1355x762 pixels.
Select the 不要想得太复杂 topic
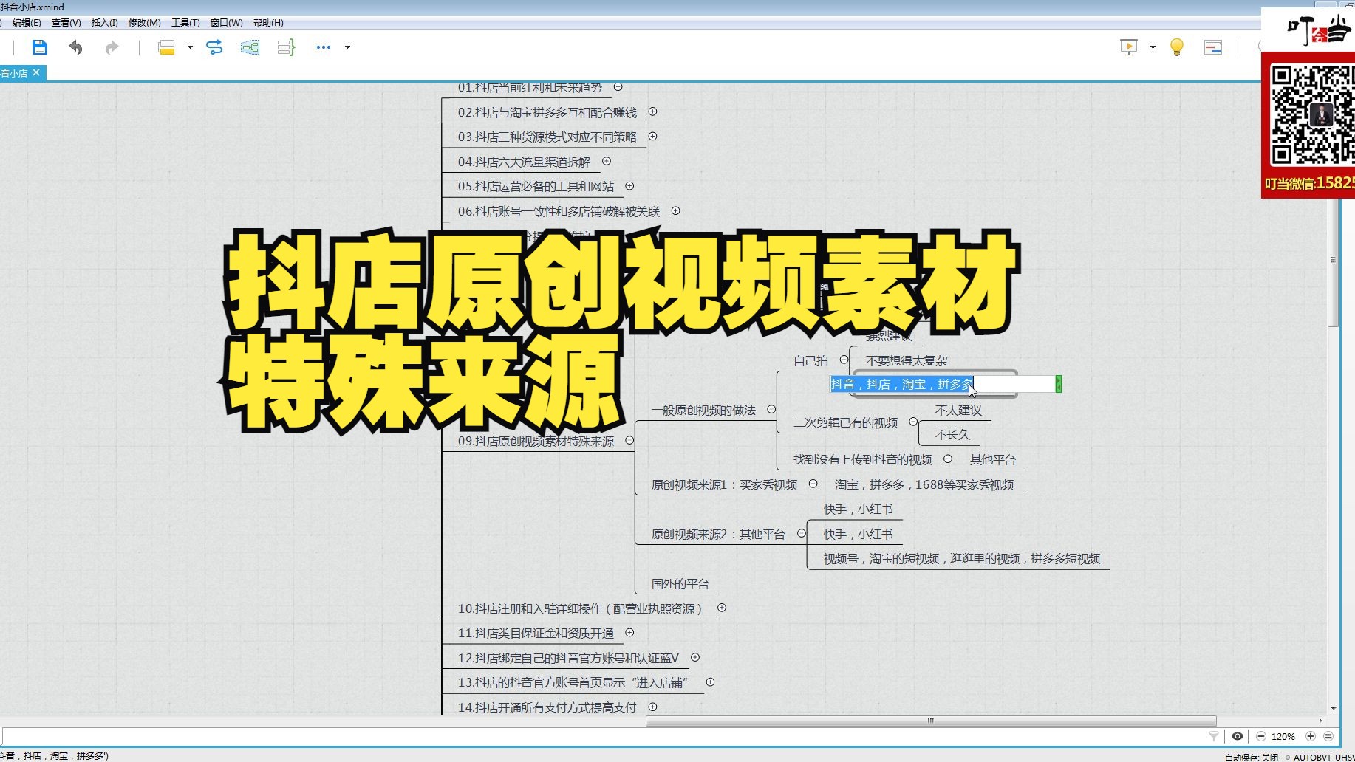pos(907,361)
